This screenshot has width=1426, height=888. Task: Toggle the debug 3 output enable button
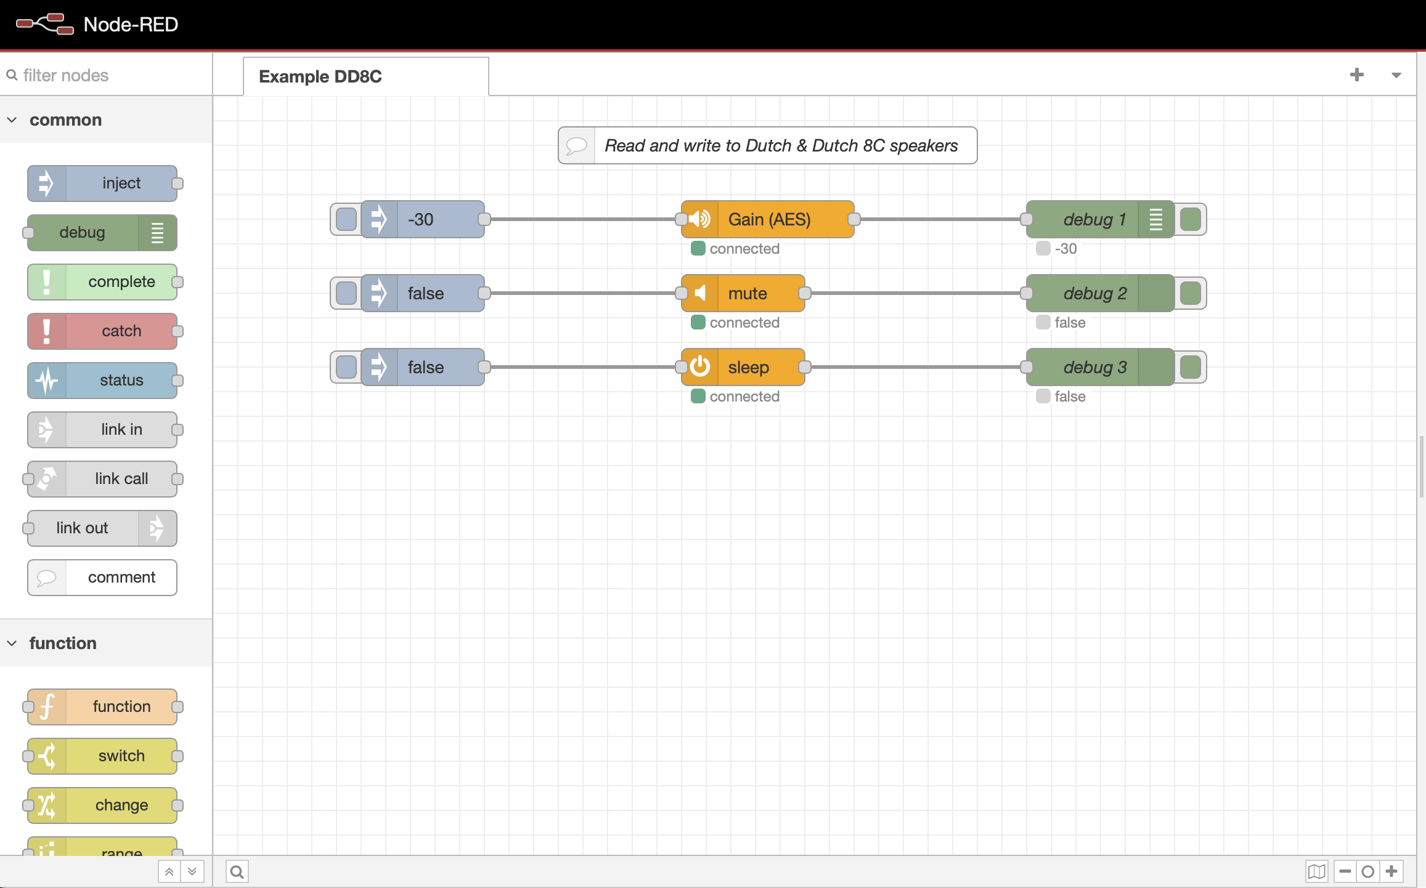tap(1189, 366)
